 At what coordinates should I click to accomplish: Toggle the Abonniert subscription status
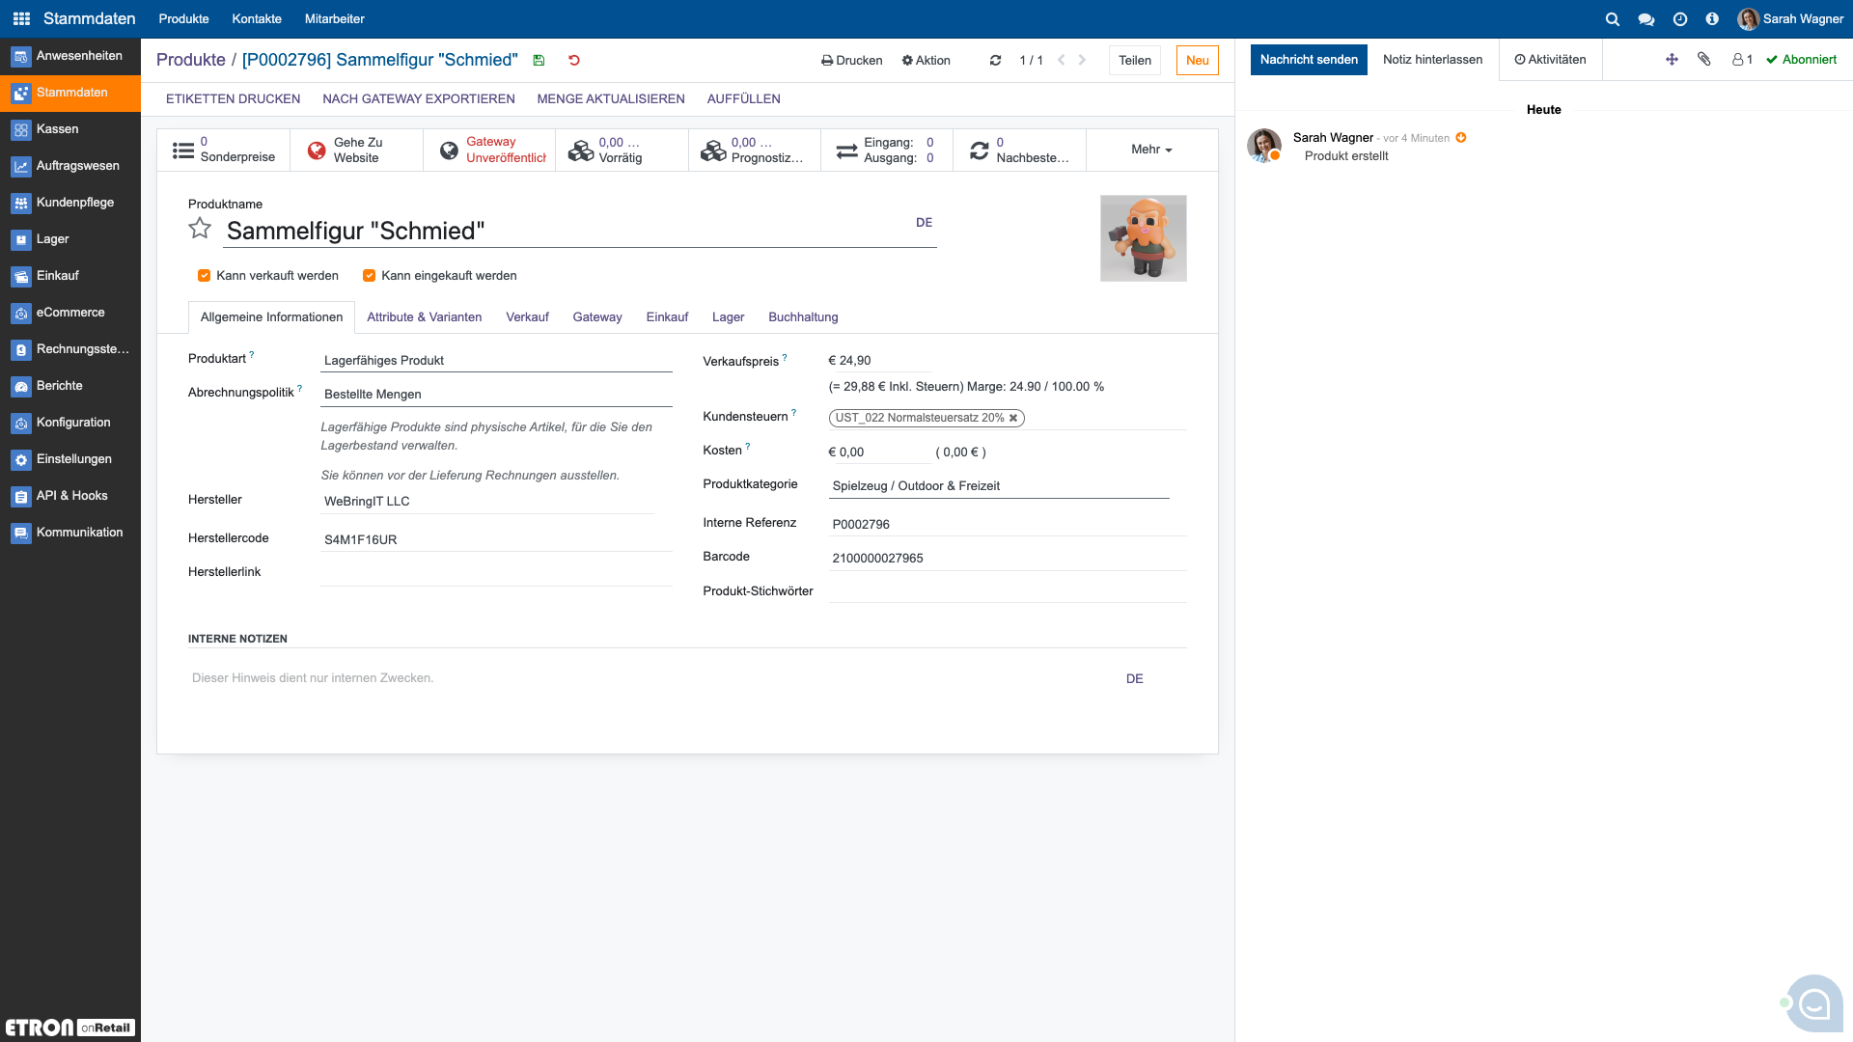pyautogui.click(x=1801, y=59)
